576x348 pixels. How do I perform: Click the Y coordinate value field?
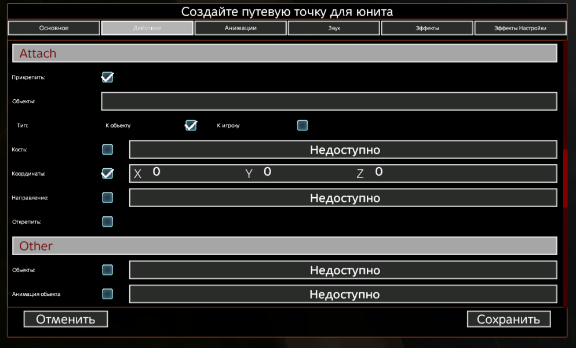pos(290,173)
